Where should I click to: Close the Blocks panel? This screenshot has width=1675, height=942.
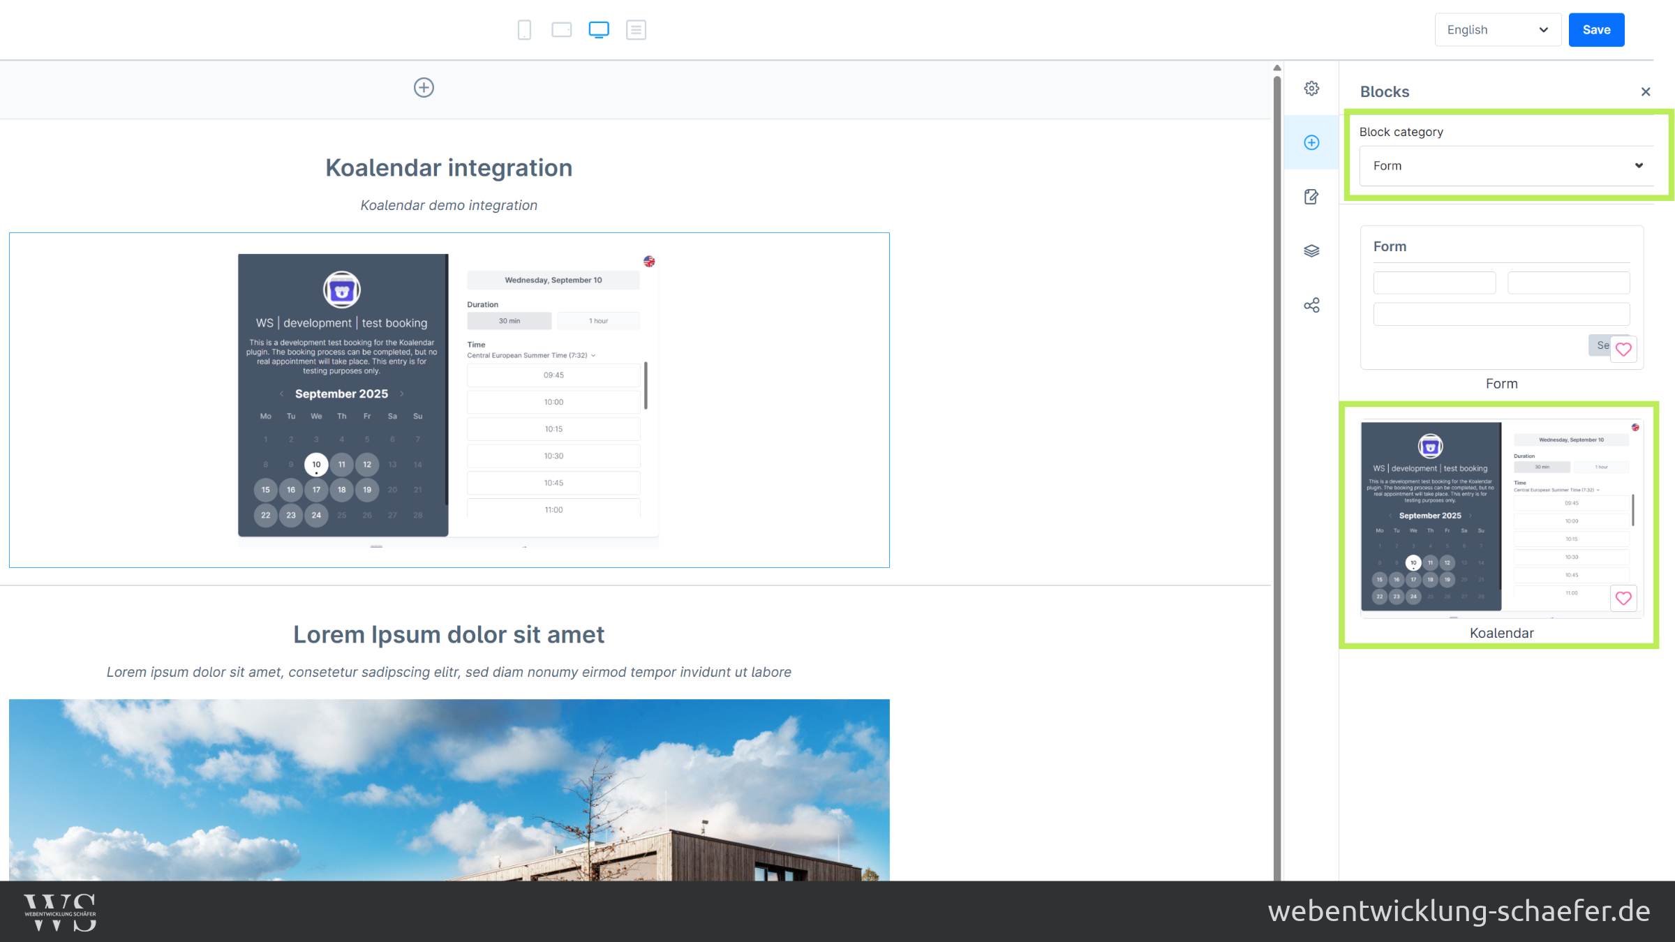(x=1646, y=92)
